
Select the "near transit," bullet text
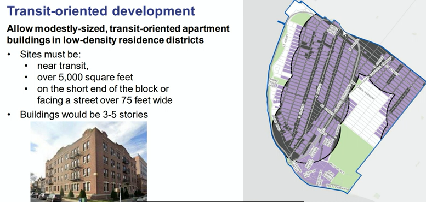[x=63, y=66]
